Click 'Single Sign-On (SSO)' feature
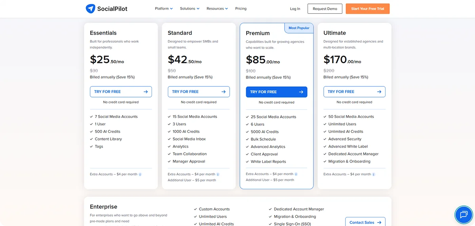This screenshot has height=226, width=475. [293, 224]
